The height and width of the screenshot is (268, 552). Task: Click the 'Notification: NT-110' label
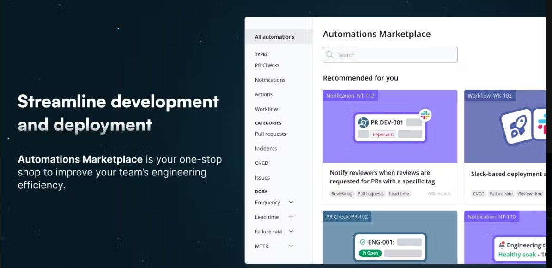coord(491,216)
